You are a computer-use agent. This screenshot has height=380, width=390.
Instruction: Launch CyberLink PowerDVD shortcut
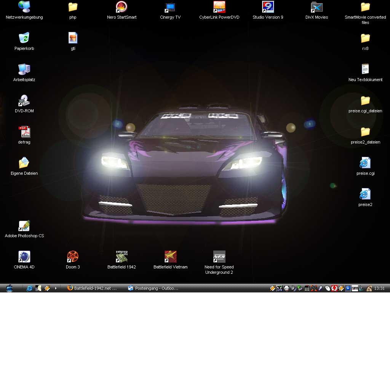(x=219, y=10)
